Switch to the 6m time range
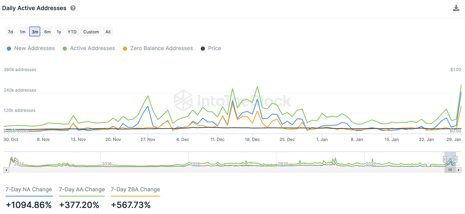Screen dimensions: 465x214 coord(47,32)
